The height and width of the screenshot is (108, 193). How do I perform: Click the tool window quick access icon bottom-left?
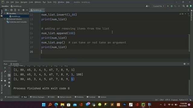pyautogui.click(x=2, y=100)
